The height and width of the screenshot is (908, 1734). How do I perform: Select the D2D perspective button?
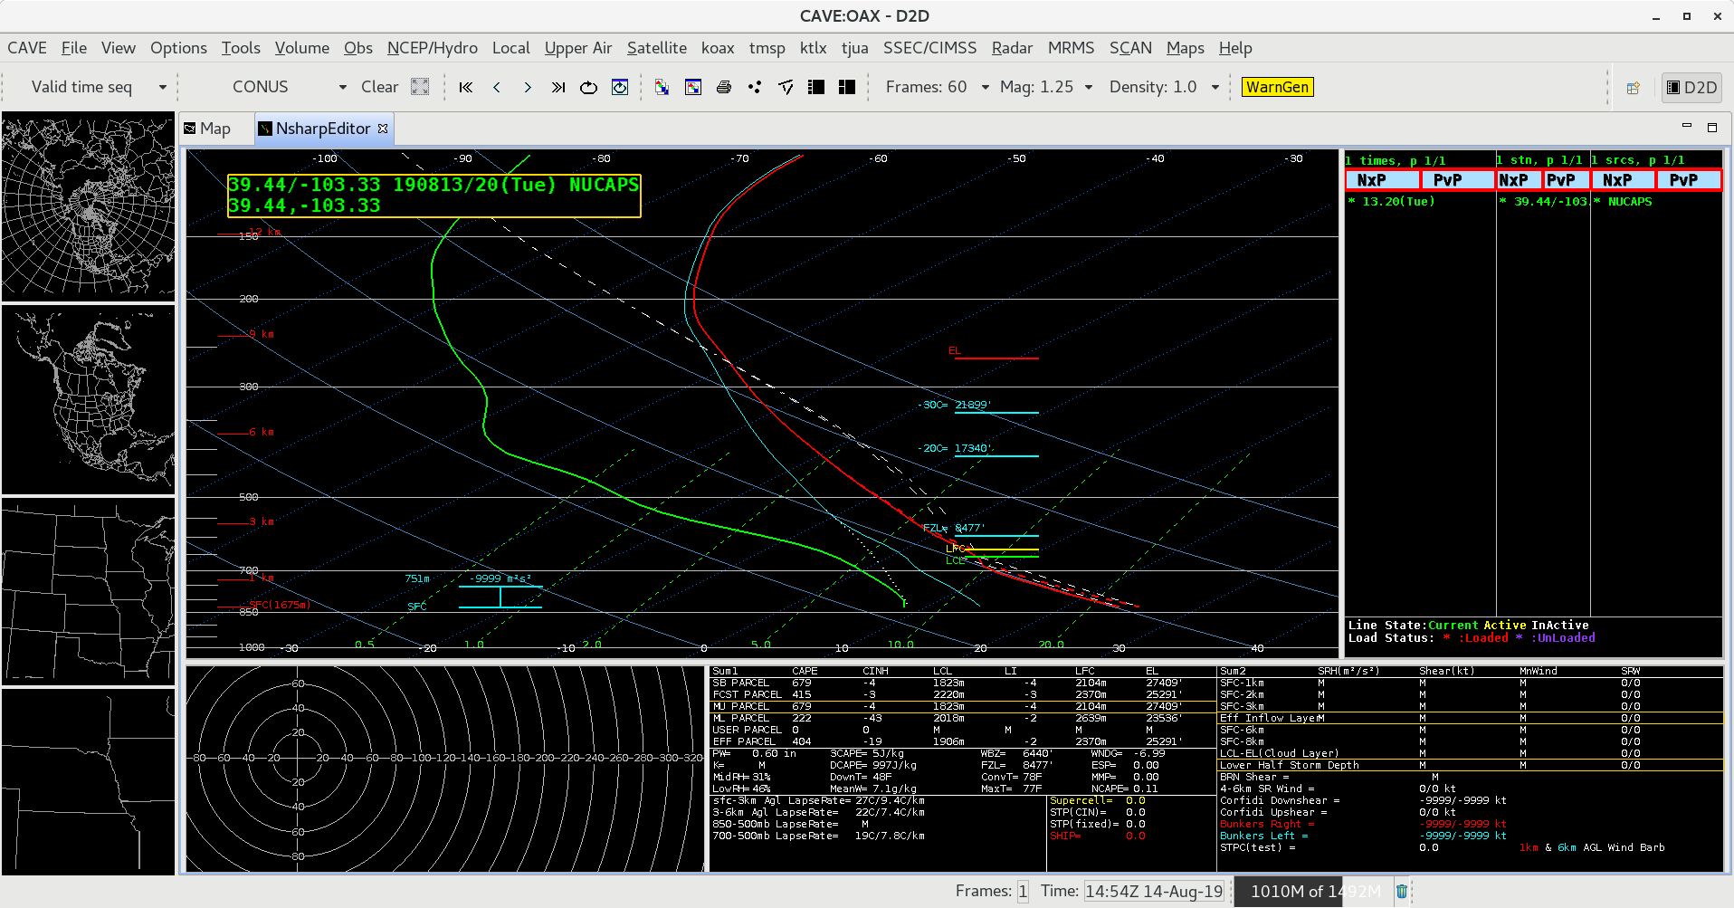pos(1691,88)
